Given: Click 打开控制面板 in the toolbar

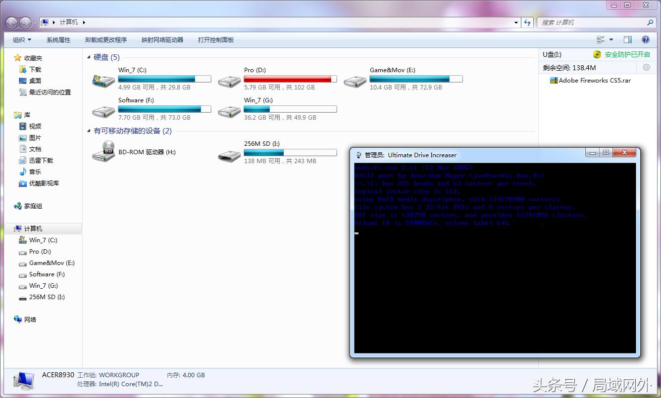Looking at the screenshot, I should [216, 40].
